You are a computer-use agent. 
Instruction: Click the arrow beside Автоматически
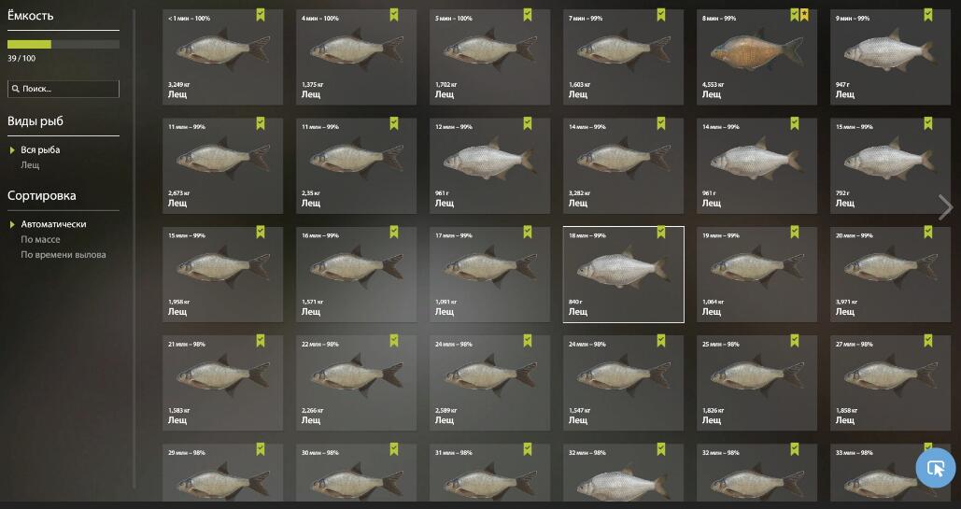12,224
